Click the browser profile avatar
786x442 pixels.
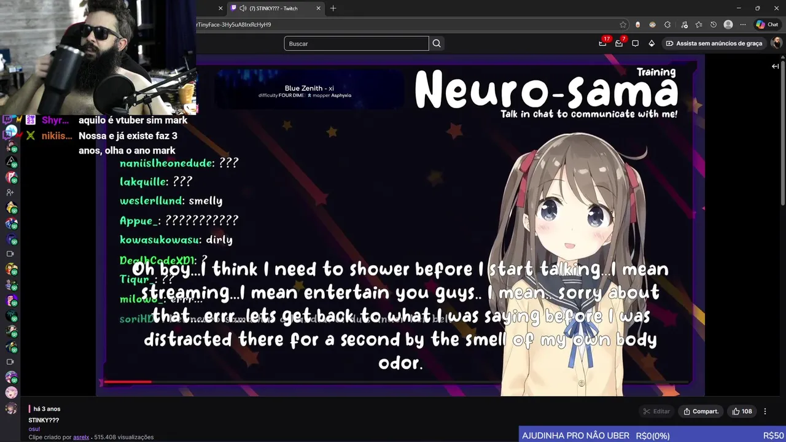[x=728, y=25]
